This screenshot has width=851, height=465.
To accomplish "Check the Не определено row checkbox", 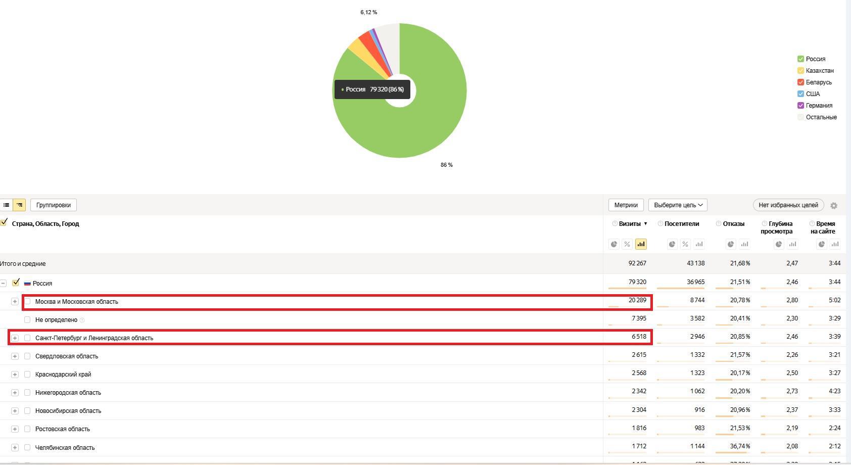I will (27, 320).
